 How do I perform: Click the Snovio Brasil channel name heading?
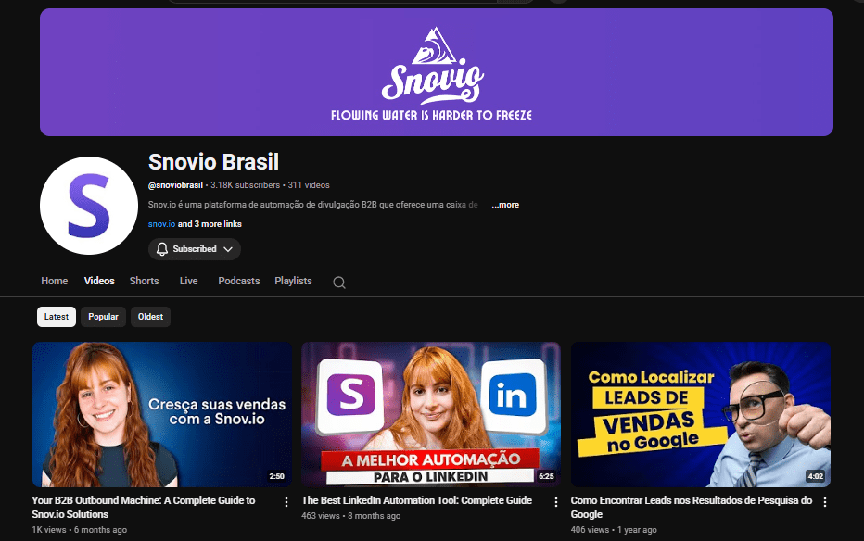tap(213, 162)
